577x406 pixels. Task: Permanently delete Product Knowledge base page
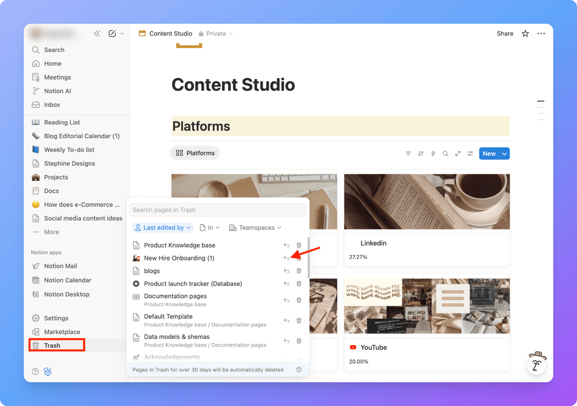[x=299, y=245]
